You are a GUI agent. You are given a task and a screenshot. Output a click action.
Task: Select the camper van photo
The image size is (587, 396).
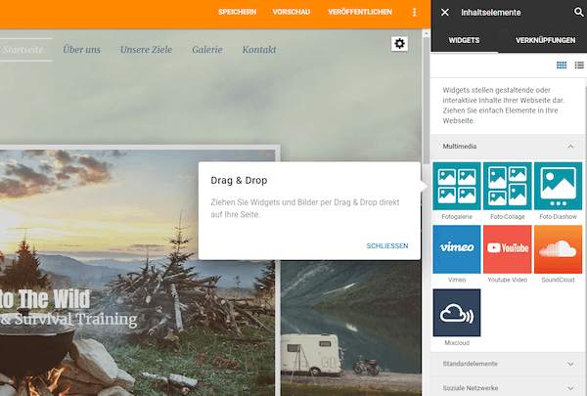pos(351,328)
